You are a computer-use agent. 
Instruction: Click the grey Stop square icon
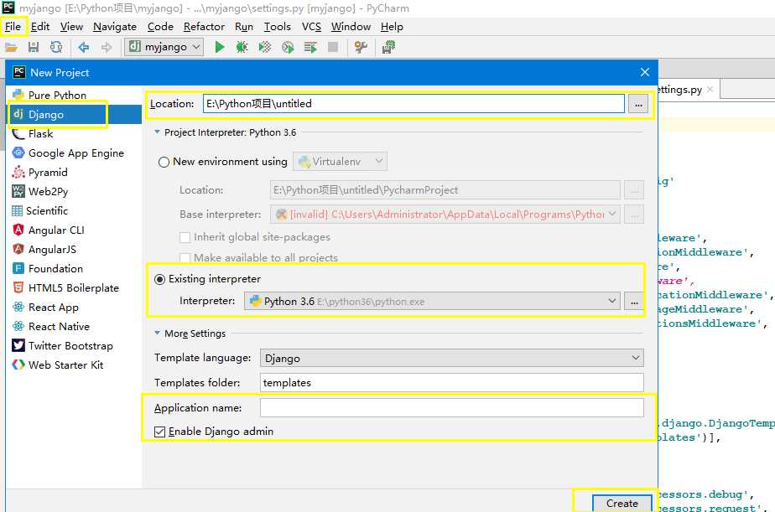[333, 48]
